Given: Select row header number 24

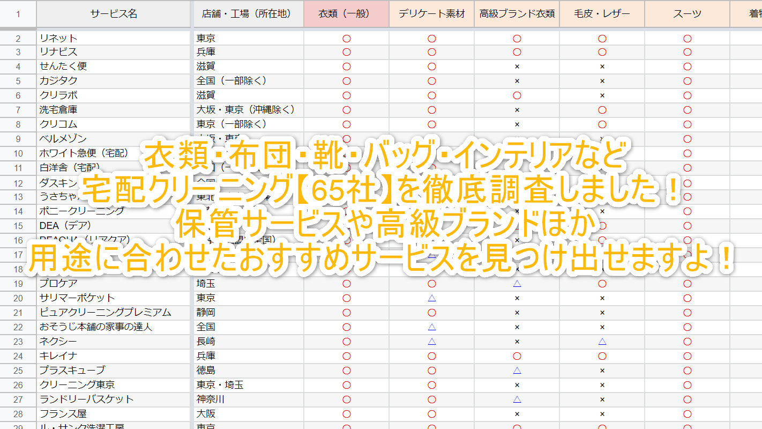Looking at the screenshot, I should 18,356.
